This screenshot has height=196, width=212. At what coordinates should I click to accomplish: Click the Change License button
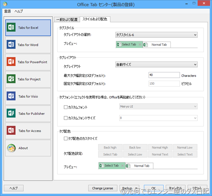103,188
